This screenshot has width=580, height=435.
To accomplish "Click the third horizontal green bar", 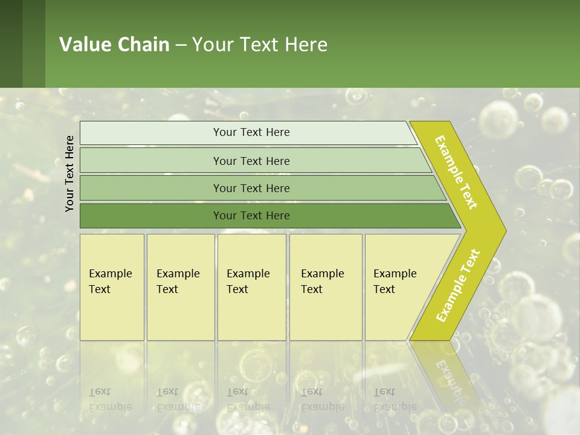I will [251, 188].
